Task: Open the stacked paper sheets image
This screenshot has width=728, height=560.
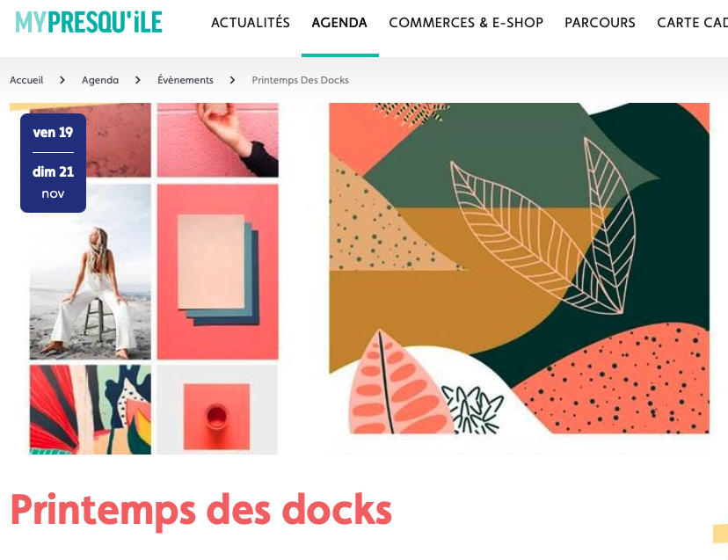Action: coord(218,272)
